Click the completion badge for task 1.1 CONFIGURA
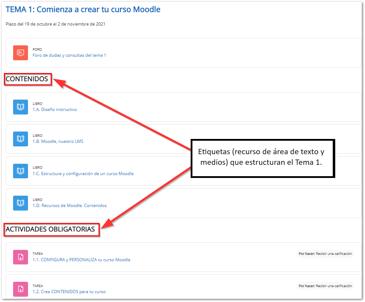This screenshot has width=365, height=302. 325,254
